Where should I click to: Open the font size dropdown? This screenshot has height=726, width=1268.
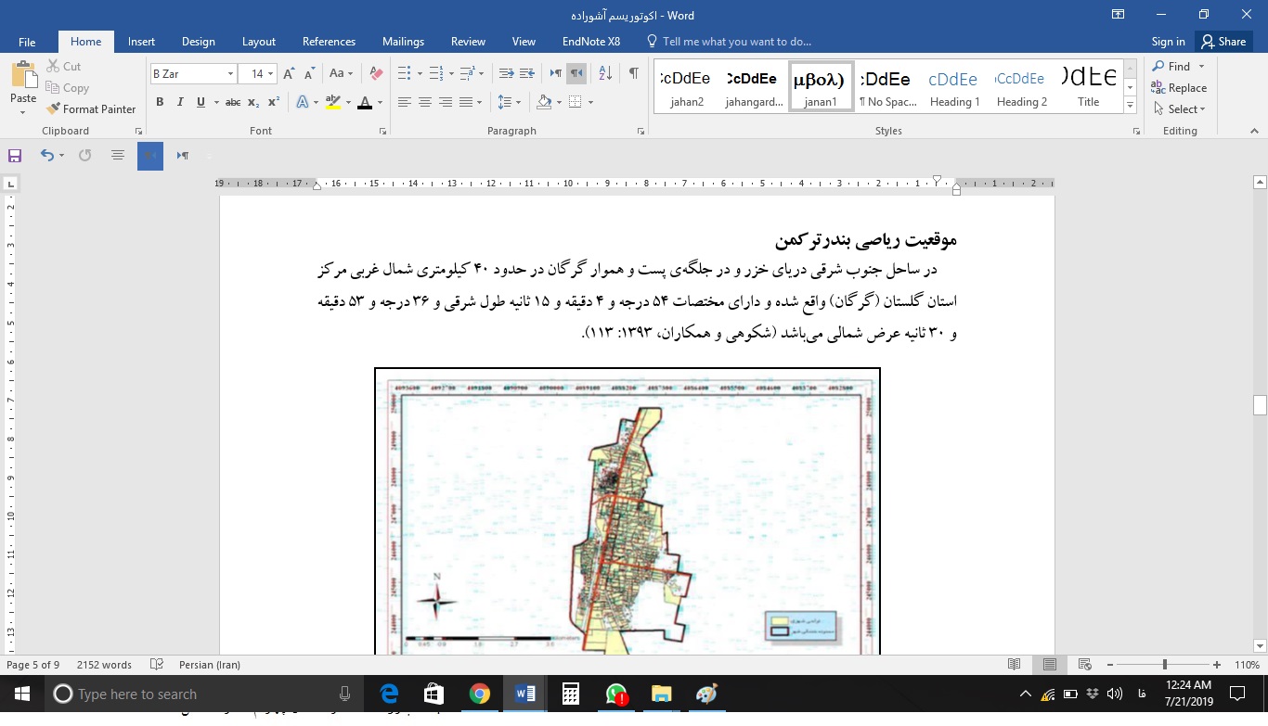[269, 72]
